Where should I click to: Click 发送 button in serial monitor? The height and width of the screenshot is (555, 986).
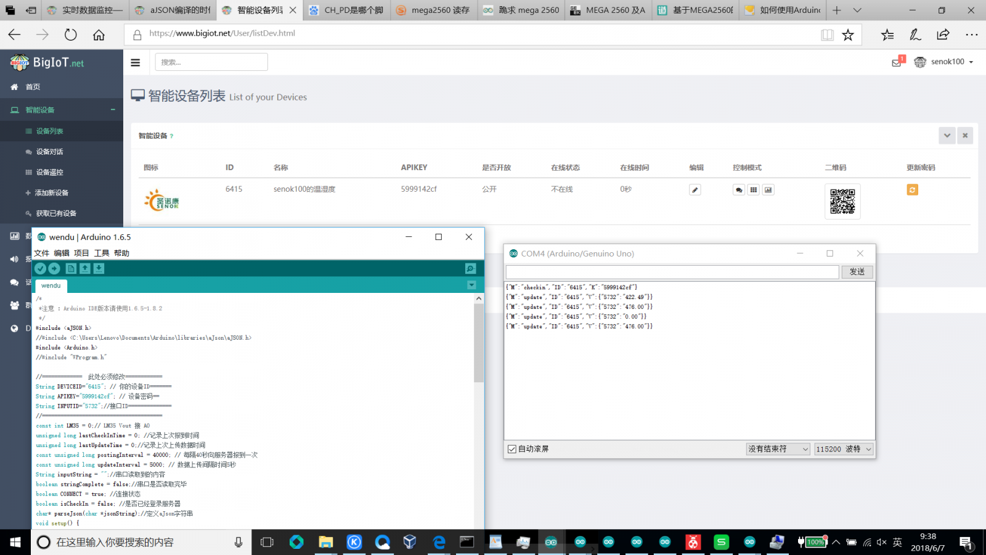click(x=857, y=272)
